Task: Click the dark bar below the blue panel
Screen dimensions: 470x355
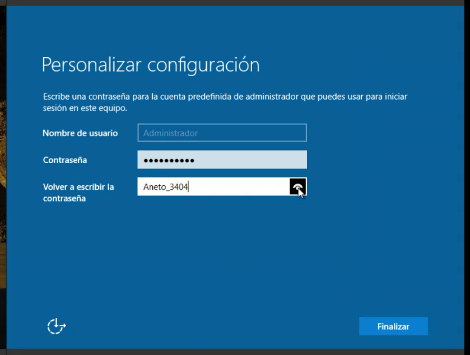Action: 235,352
